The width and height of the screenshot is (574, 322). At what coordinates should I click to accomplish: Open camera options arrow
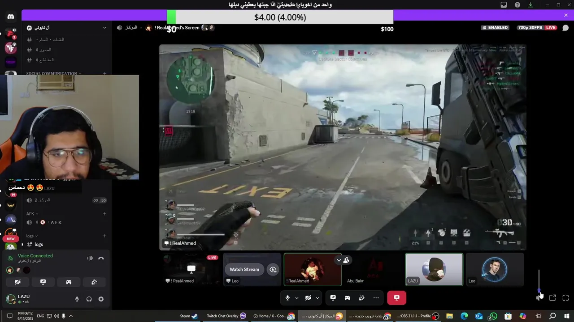(317, 298)
